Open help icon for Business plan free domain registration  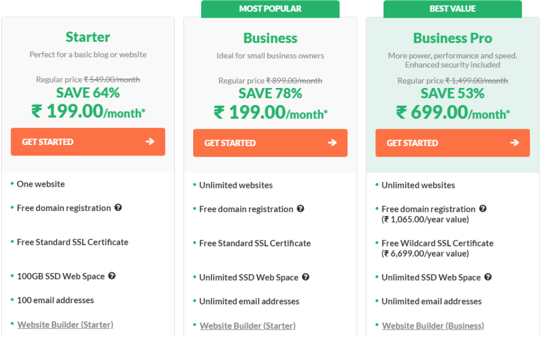(x=300, y=209)
